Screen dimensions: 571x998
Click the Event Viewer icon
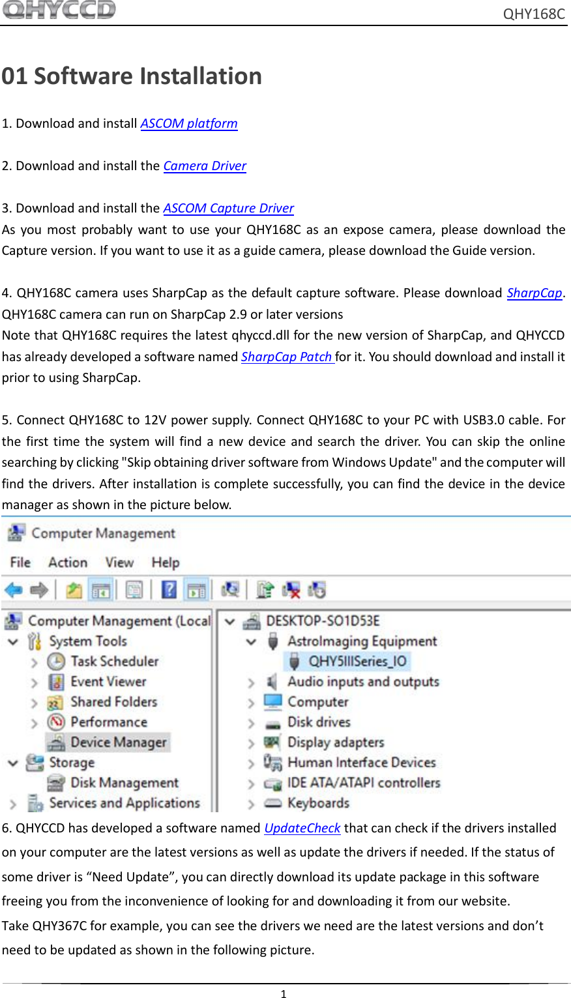click(x=57, y=682)
